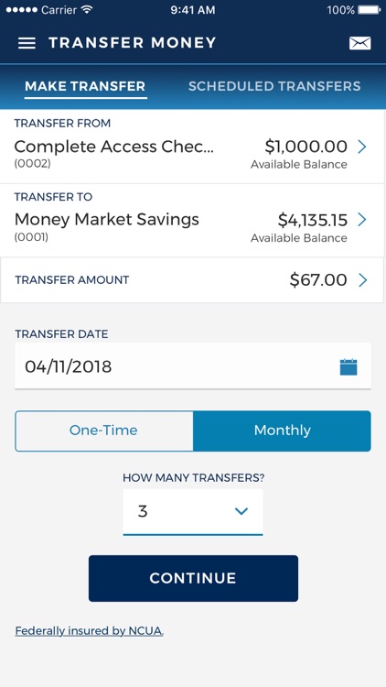Open the messages envelope icon
The image size is (386, 687).
tap(359, 43)
